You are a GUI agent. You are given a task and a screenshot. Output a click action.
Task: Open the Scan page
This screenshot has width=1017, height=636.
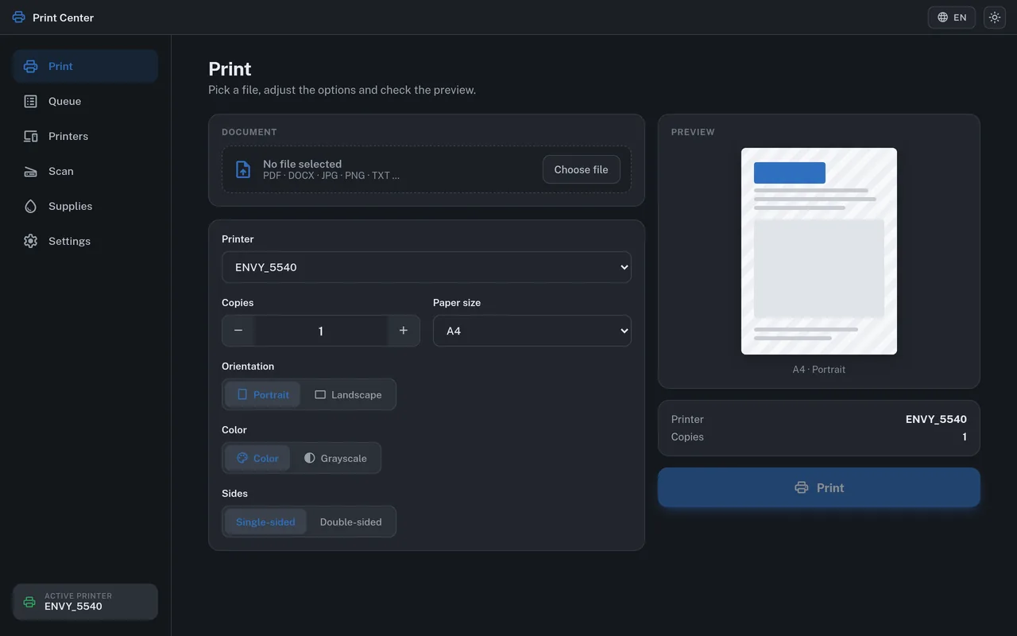click(x=85, y=172)
